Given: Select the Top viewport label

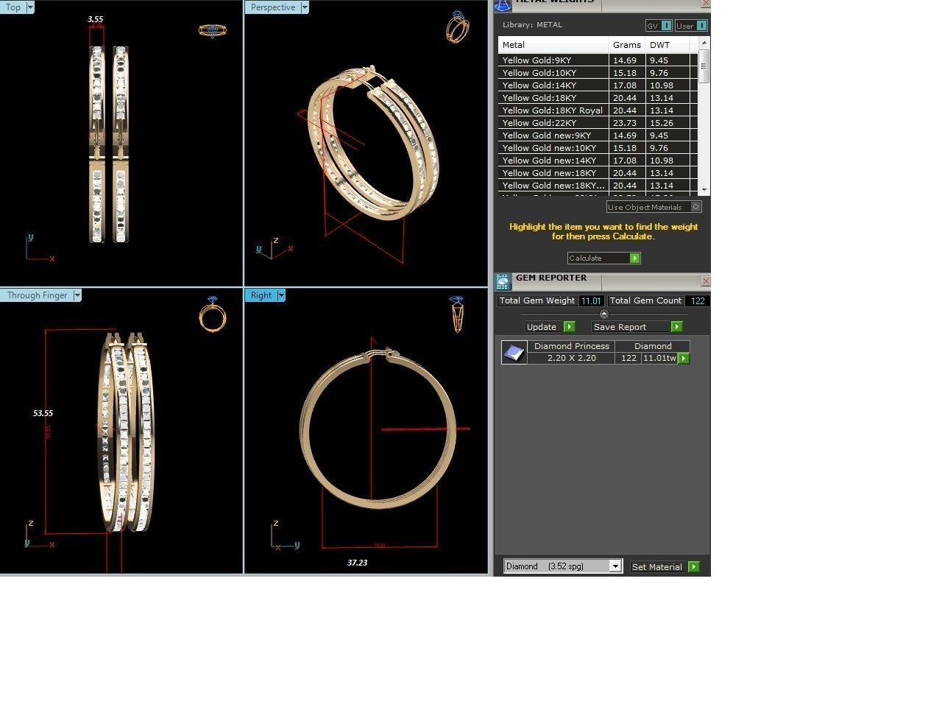Looking at the screenshot, I should pos(13,7).
